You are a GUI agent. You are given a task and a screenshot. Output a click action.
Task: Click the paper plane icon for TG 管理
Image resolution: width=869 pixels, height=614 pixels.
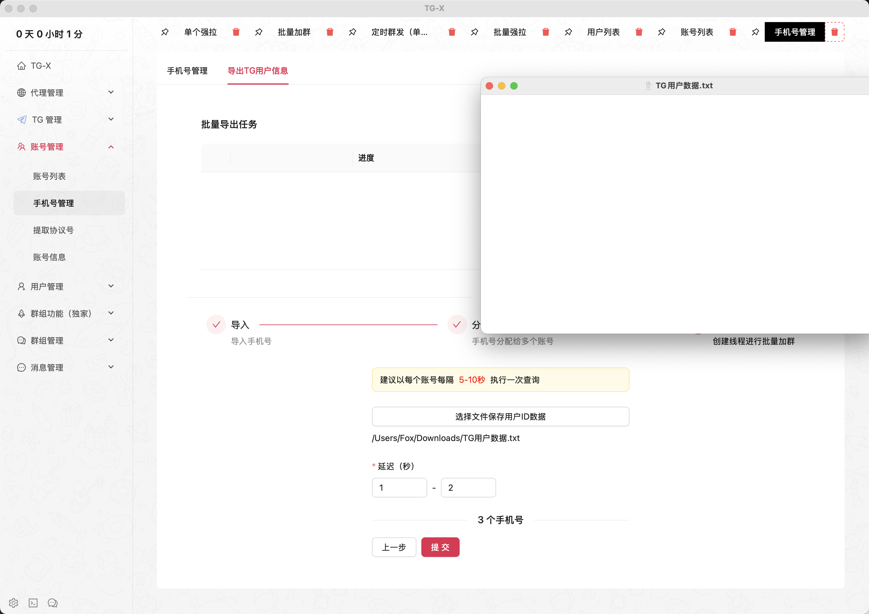pyautogui.click(x=22, y=120)
